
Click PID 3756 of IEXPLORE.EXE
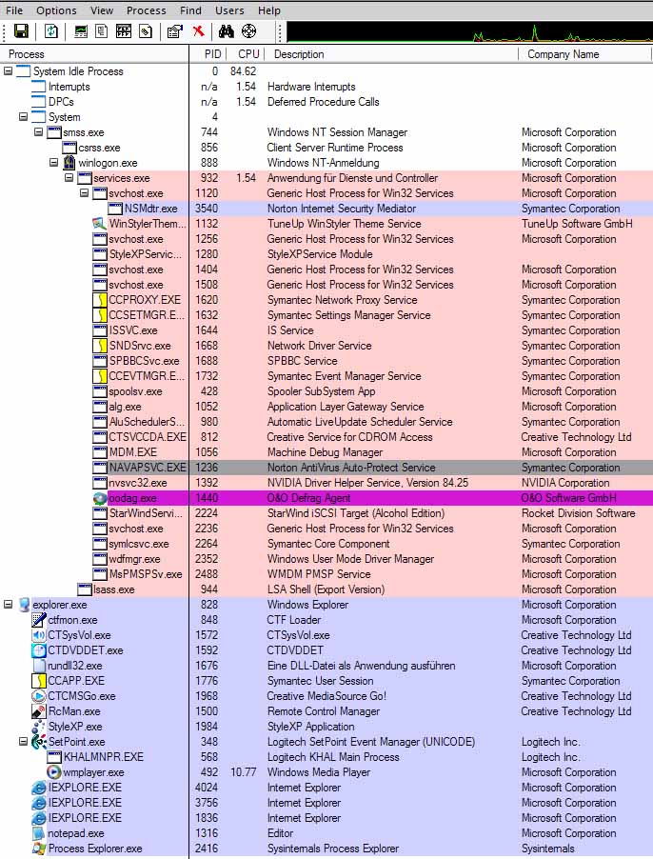[207, 803]
